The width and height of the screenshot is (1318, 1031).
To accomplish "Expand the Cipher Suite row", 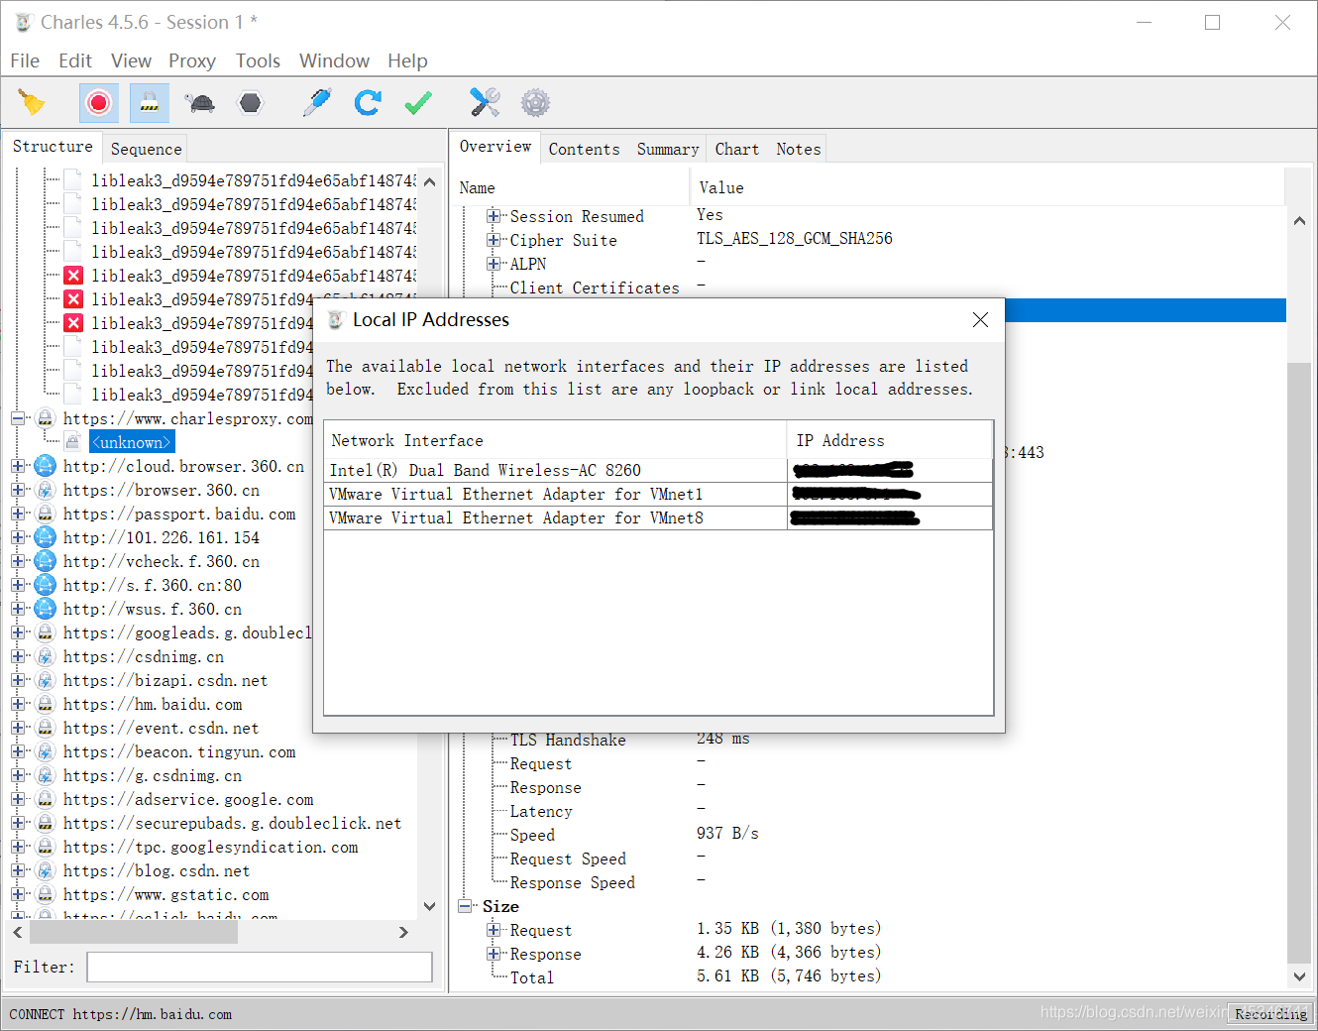I will click(494, 240).
